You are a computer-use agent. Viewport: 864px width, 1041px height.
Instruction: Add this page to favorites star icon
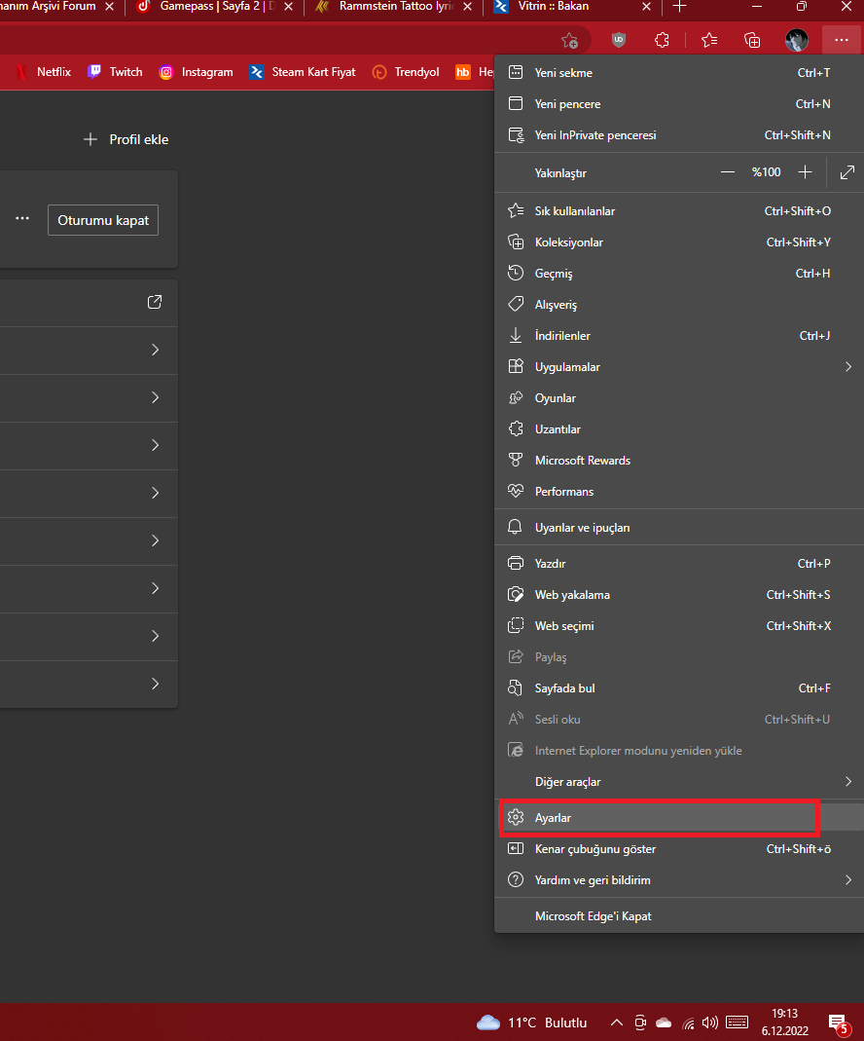pos(570,40)
